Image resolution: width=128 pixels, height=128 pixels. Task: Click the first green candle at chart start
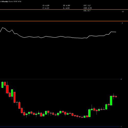(2, 85)
